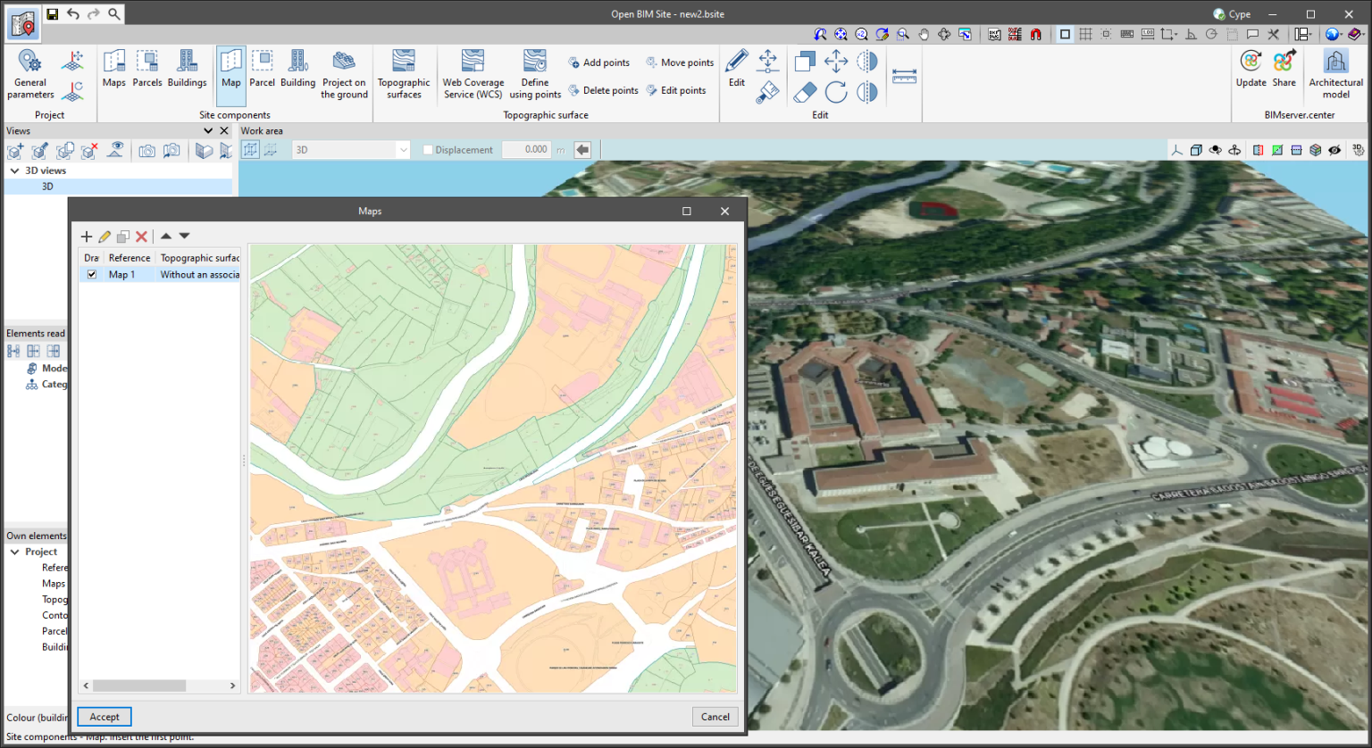
Task: Select the Parcels tool
Action: coord(147,71)
